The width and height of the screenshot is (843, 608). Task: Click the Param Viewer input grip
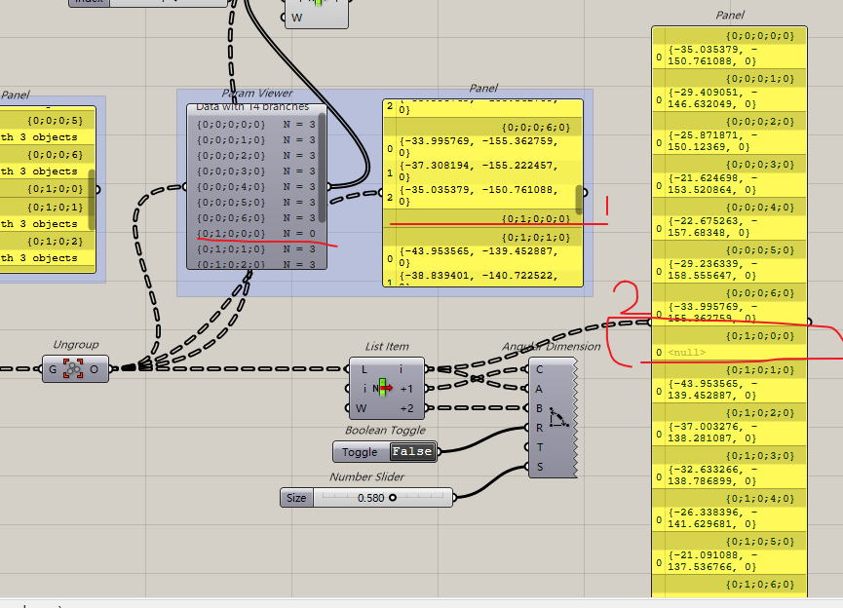tap(185, 186)
